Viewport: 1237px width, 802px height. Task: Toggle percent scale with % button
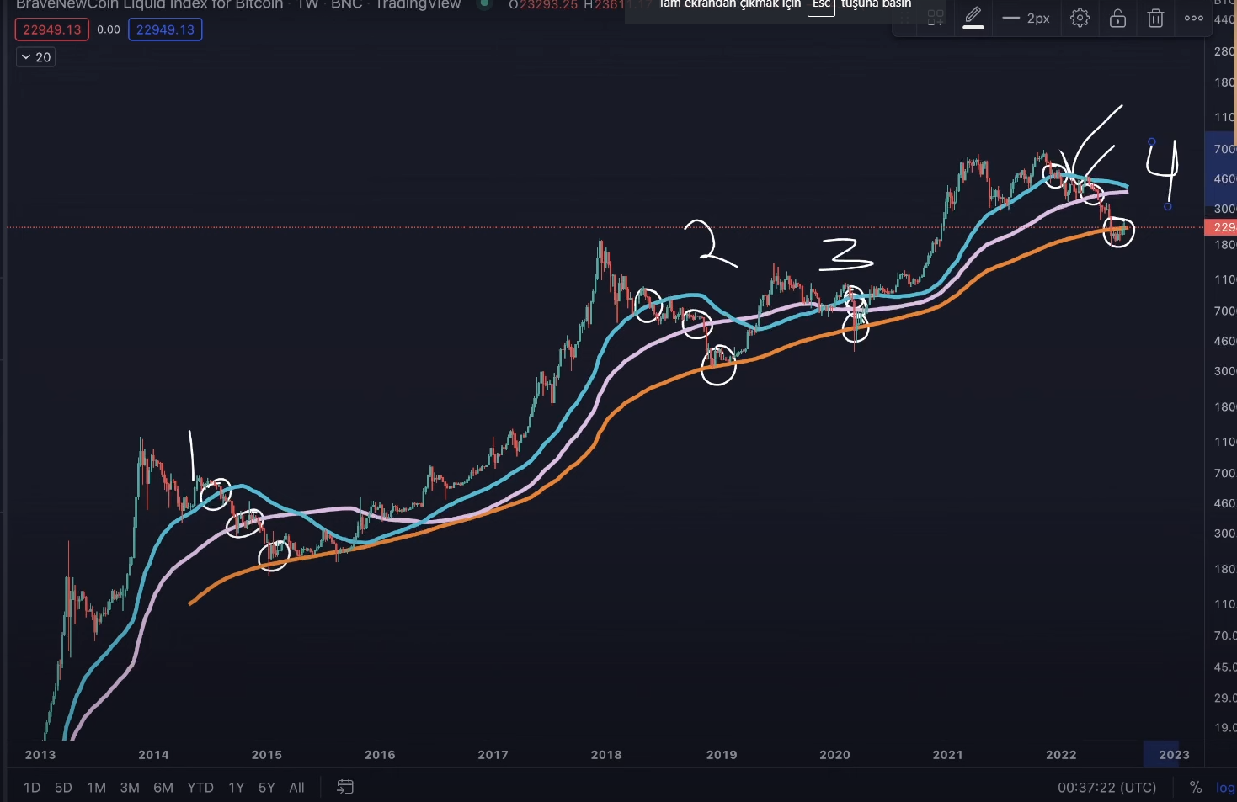[x=1196, y=788]
